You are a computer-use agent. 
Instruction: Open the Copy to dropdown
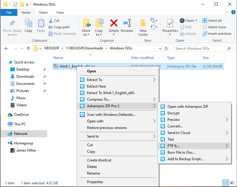99,33
